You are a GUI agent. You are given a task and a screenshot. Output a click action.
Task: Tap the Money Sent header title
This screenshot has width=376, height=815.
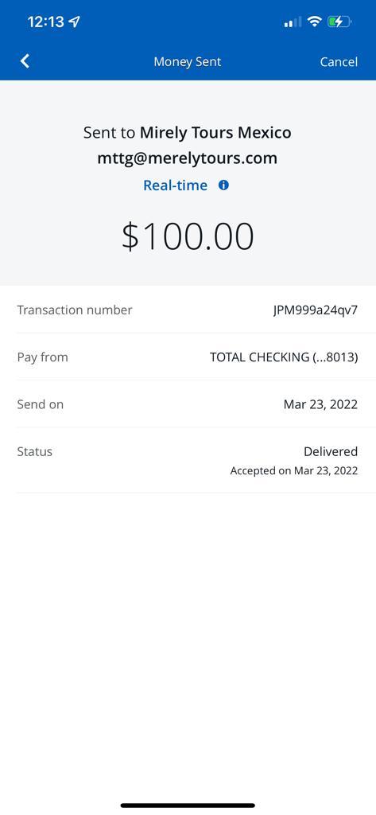[188, 61]
